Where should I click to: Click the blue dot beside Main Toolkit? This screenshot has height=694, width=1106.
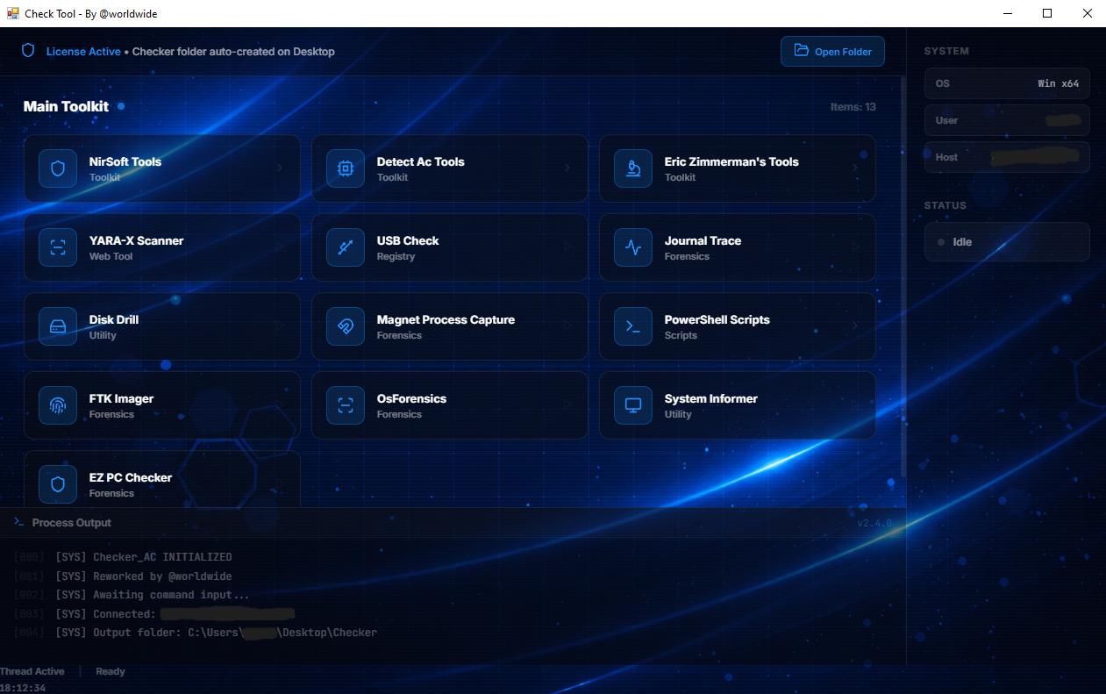coord(121,106)
